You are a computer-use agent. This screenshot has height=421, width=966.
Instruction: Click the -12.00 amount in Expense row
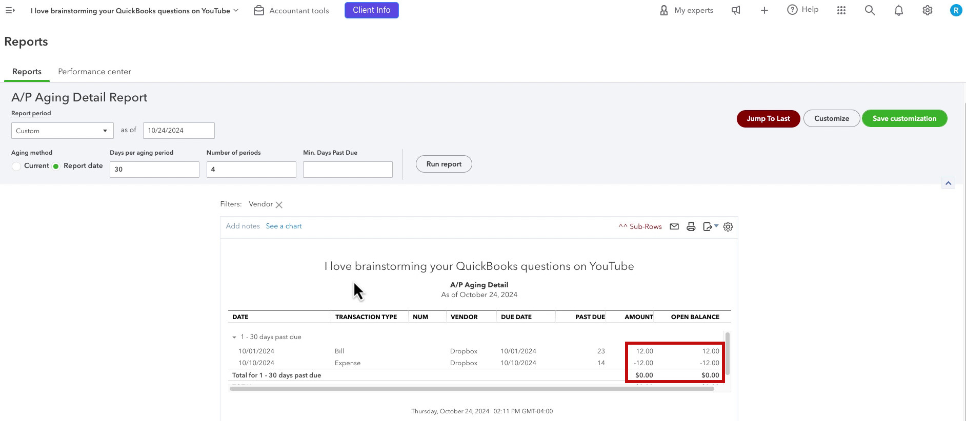[x=643, y=363]
